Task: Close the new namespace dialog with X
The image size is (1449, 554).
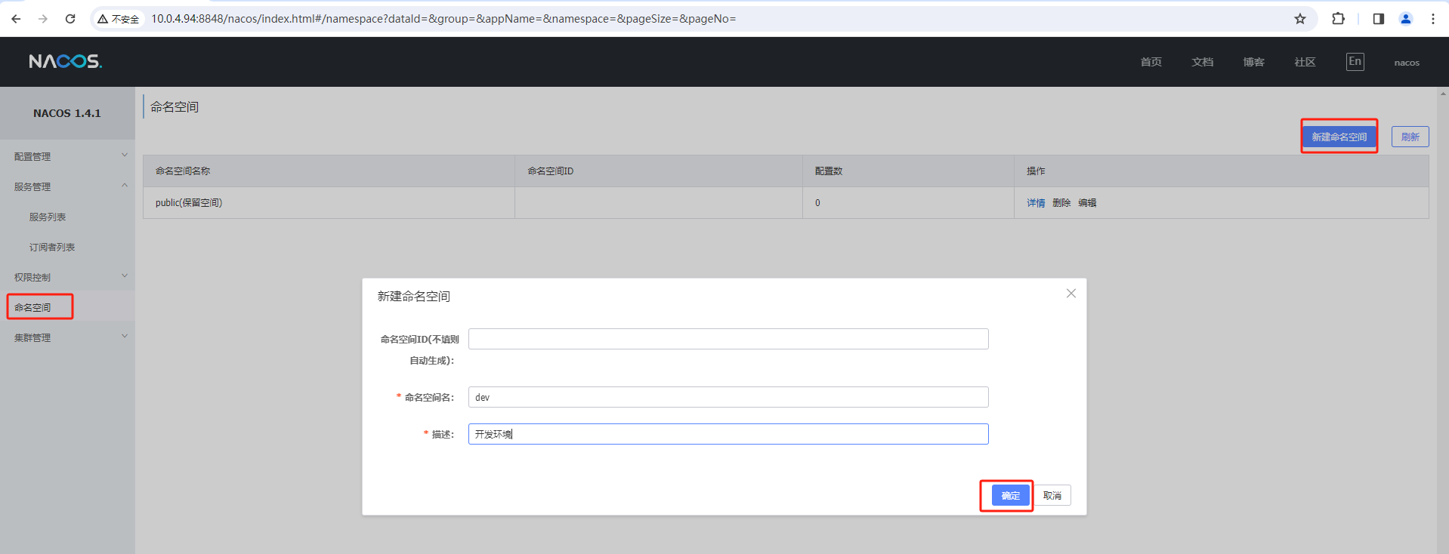Action: point(1071,294)
